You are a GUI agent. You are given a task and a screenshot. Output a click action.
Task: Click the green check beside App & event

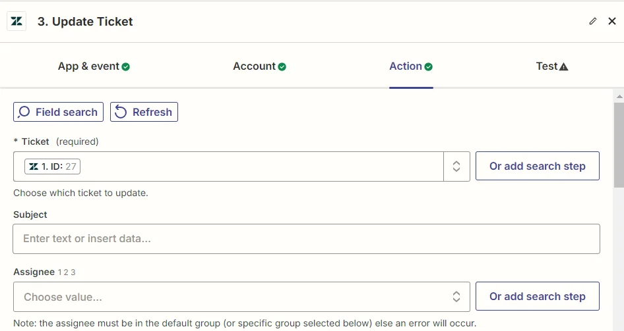click(126, 66)
